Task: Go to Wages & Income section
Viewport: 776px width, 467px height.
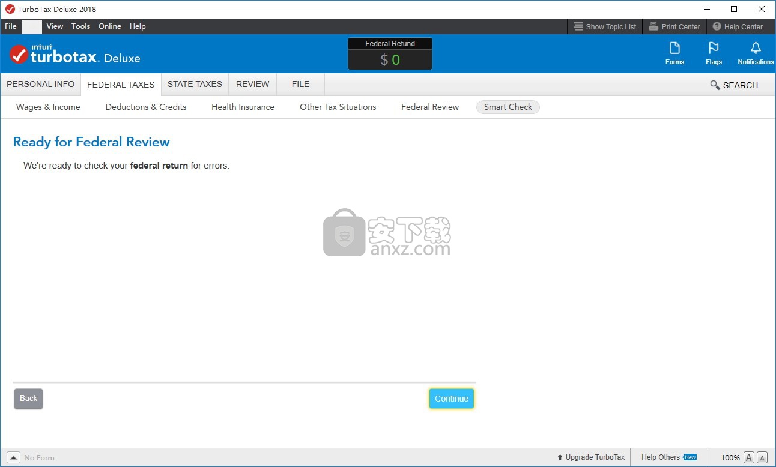Action: click(48, 107)
